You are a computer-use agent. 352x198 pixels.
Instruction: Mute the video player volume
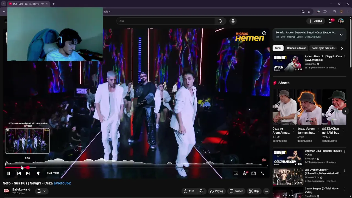(38, 173)
